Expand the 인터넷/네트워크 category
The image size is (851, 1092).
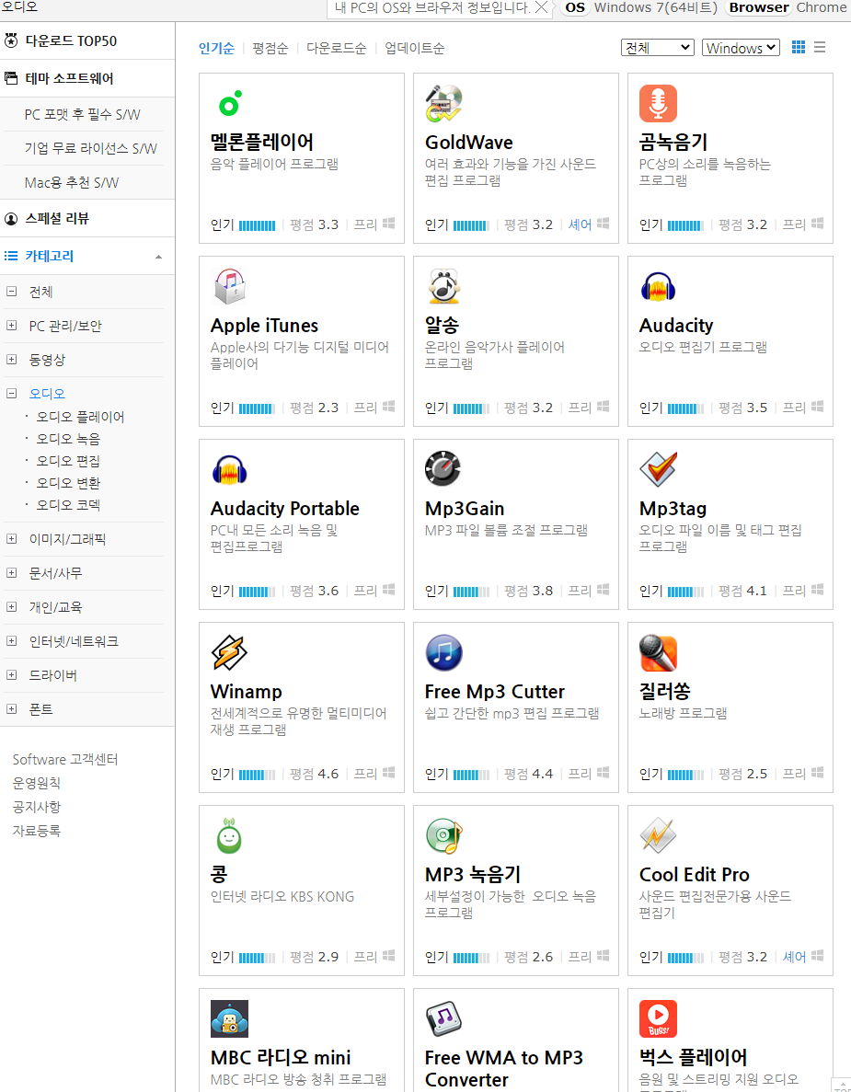click(11, 641)
